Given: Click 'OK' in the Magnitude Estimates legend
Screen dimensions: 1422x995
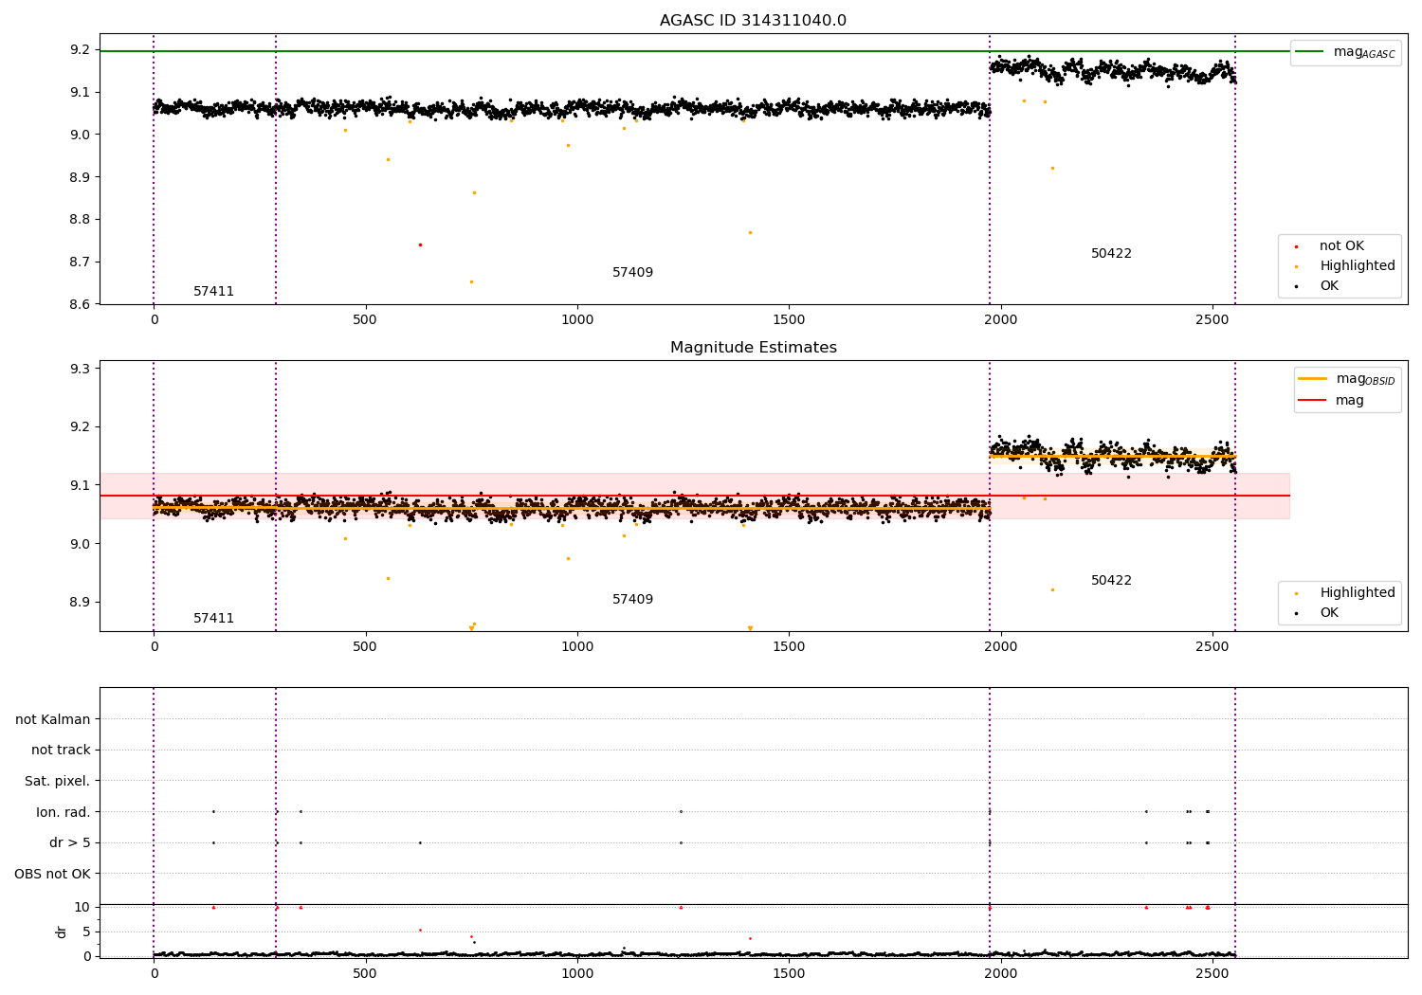Looking at the screenshot, I should click(x=1329, y=613).
